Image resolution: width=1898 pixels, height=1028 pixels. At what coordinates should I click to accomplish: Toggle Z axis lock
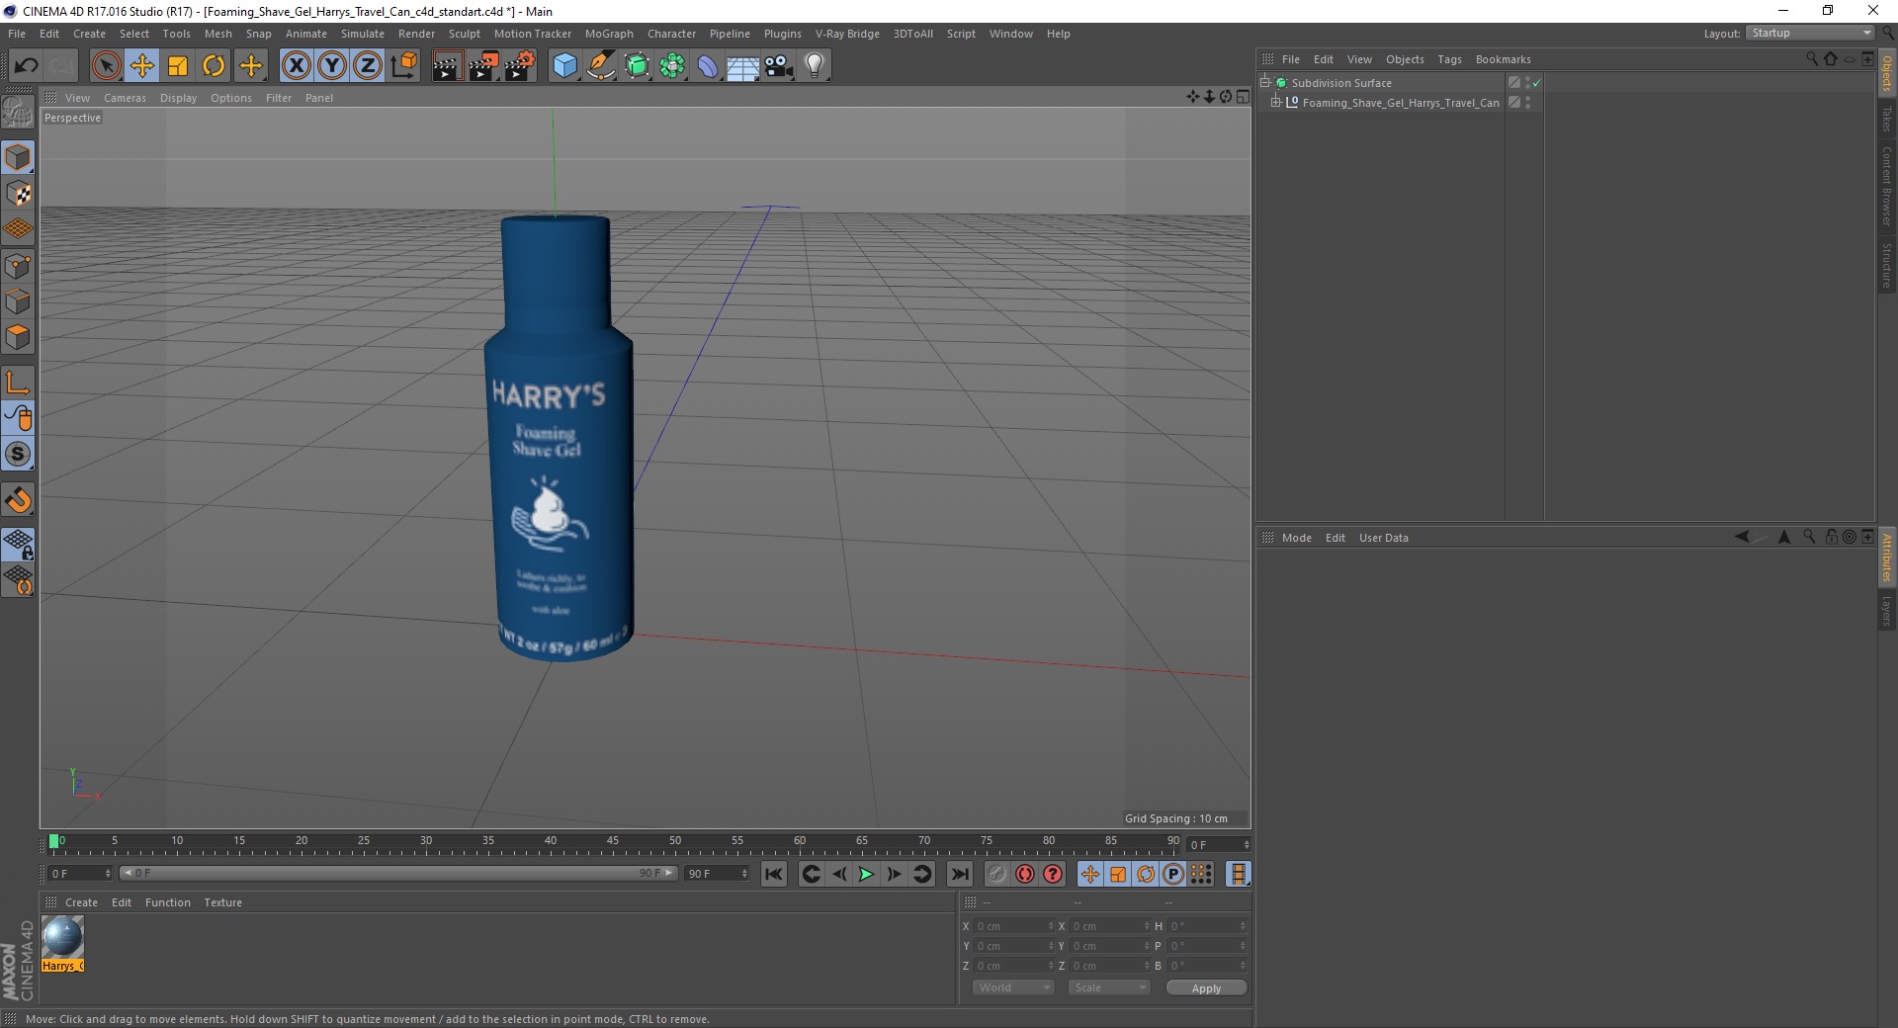[368, 66]
